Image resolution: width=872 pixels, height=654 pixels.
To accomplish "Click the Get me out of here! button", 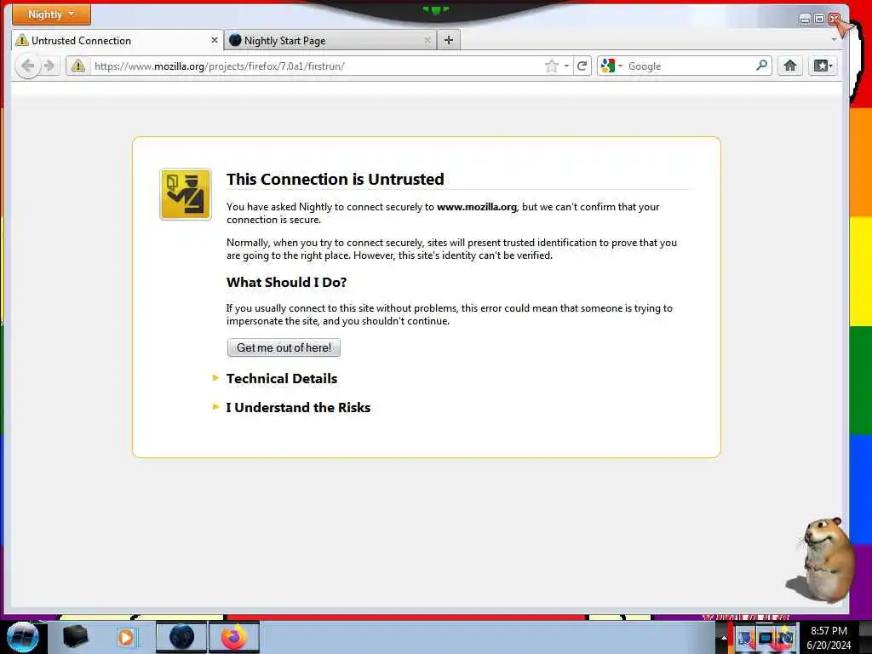I will tap(284, 347).
